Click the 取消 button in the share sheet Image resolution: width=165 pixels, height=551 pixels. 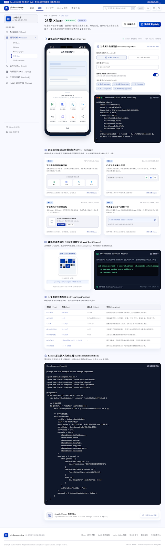tap(68, 128)
